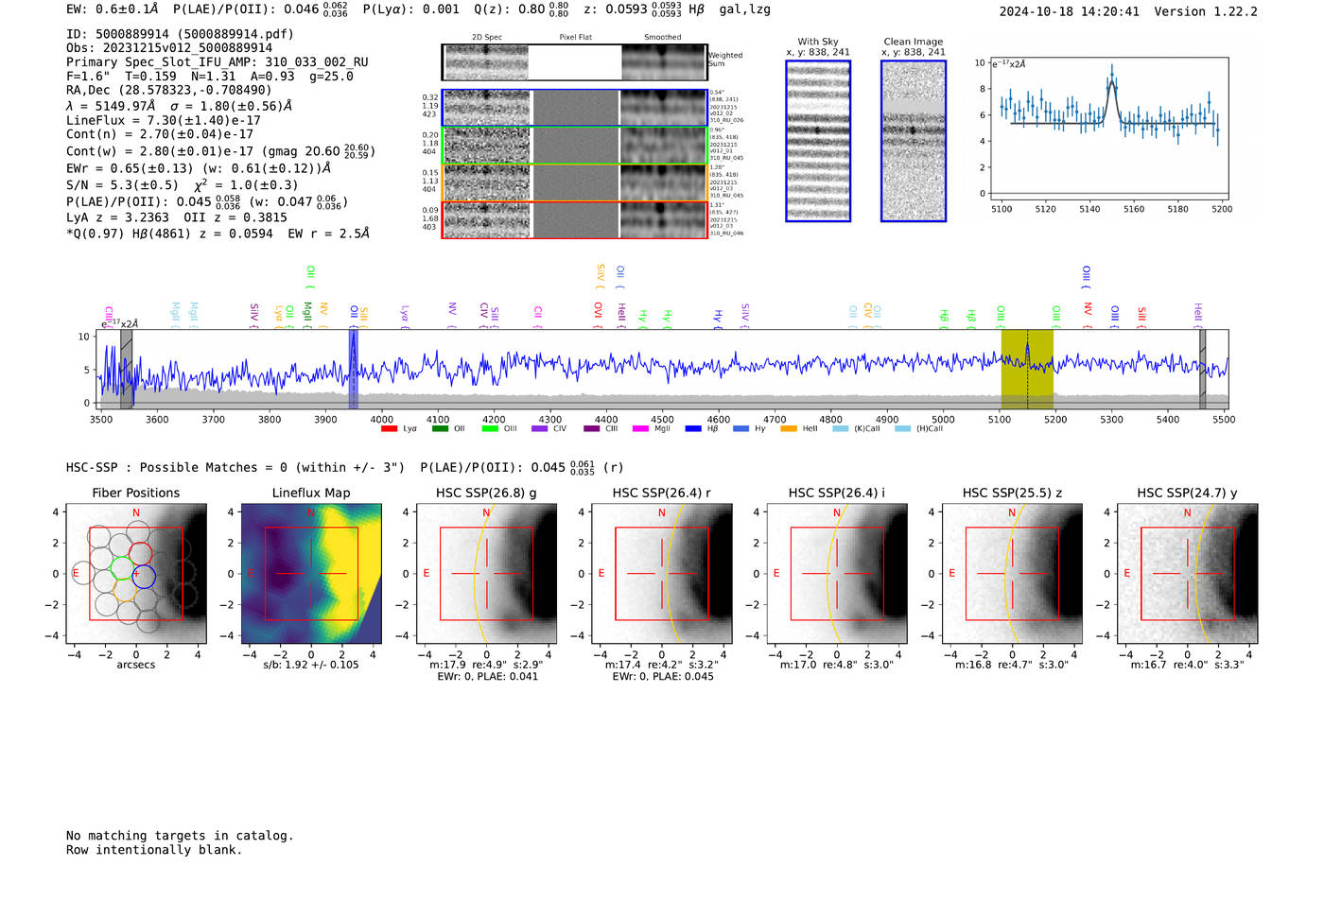Click the 'm:16.7 re:4.0" s:3.3"' caption

pos(1188,665)
